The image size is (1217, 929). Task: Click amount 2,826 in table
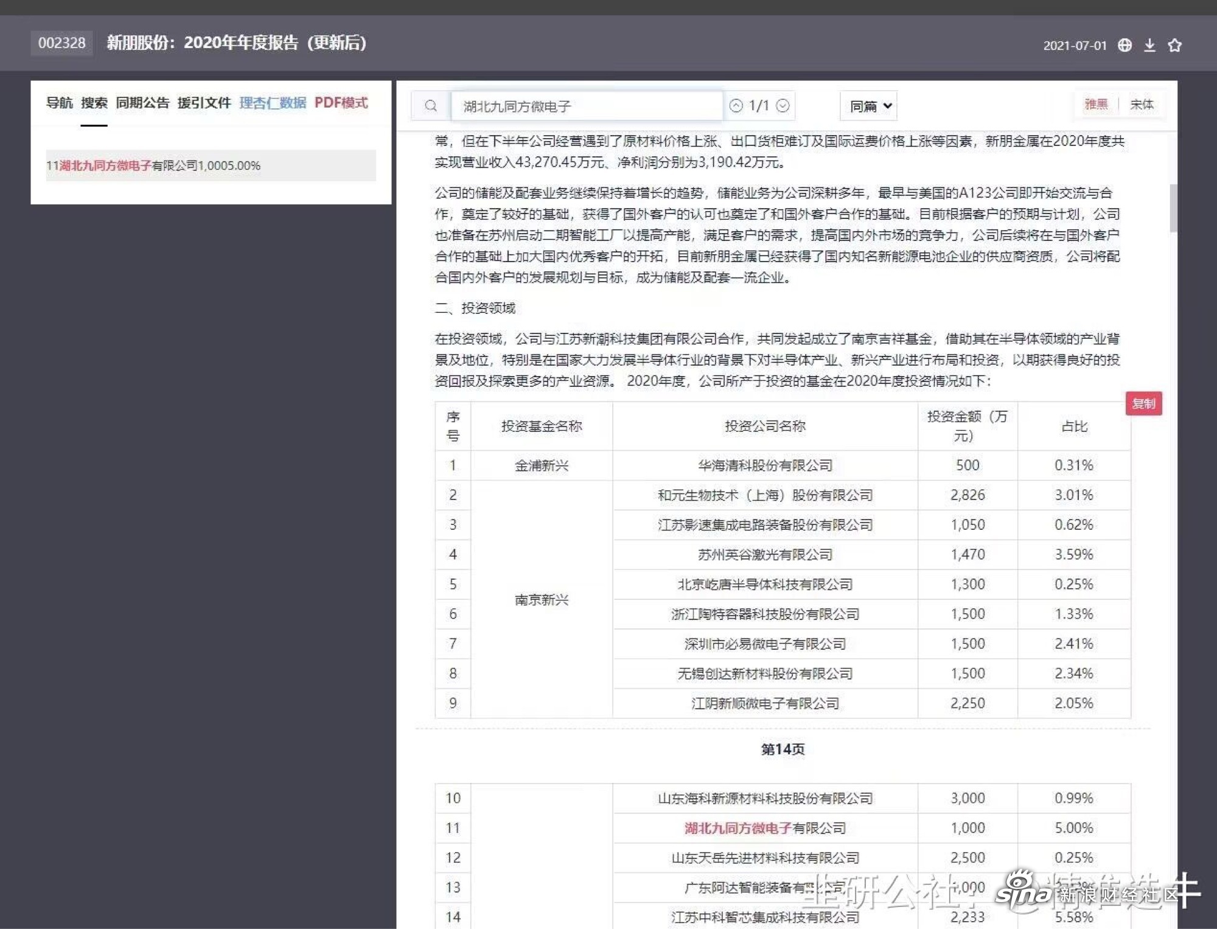968,495
